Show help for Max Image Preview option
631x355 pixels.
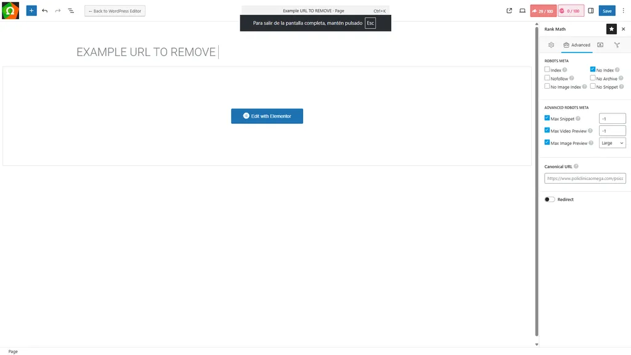click(591, 142)
